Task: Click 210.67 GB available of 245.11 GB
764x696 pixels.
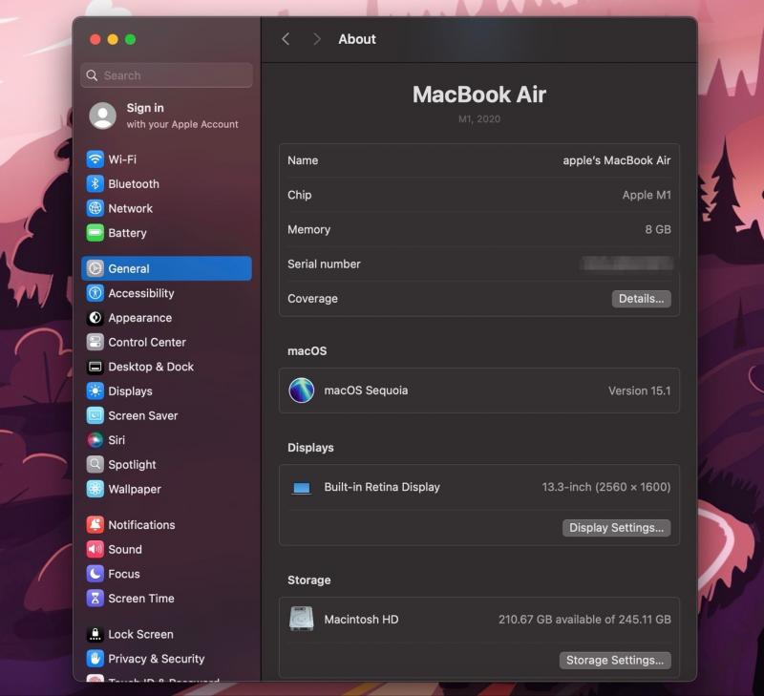Action: tap(584, 619)
